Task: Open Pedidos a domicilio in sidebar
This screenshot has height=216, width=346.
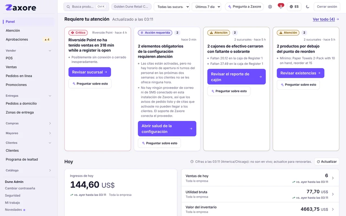Action: click(x=29, y=103)
